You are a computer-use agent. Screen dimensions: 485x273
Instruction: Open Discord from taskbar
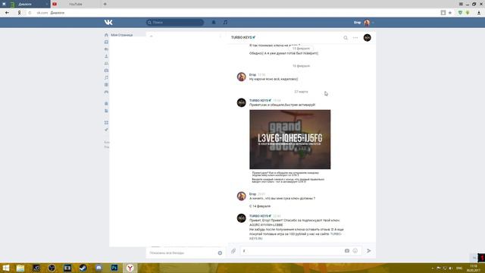tap(99, 268)
